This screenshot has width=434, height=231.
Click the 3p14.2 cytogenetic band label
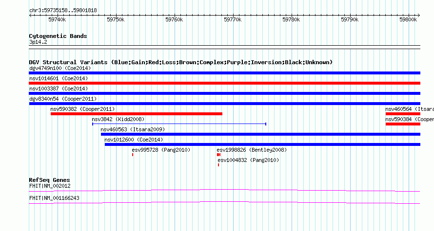tap(38, 42)
